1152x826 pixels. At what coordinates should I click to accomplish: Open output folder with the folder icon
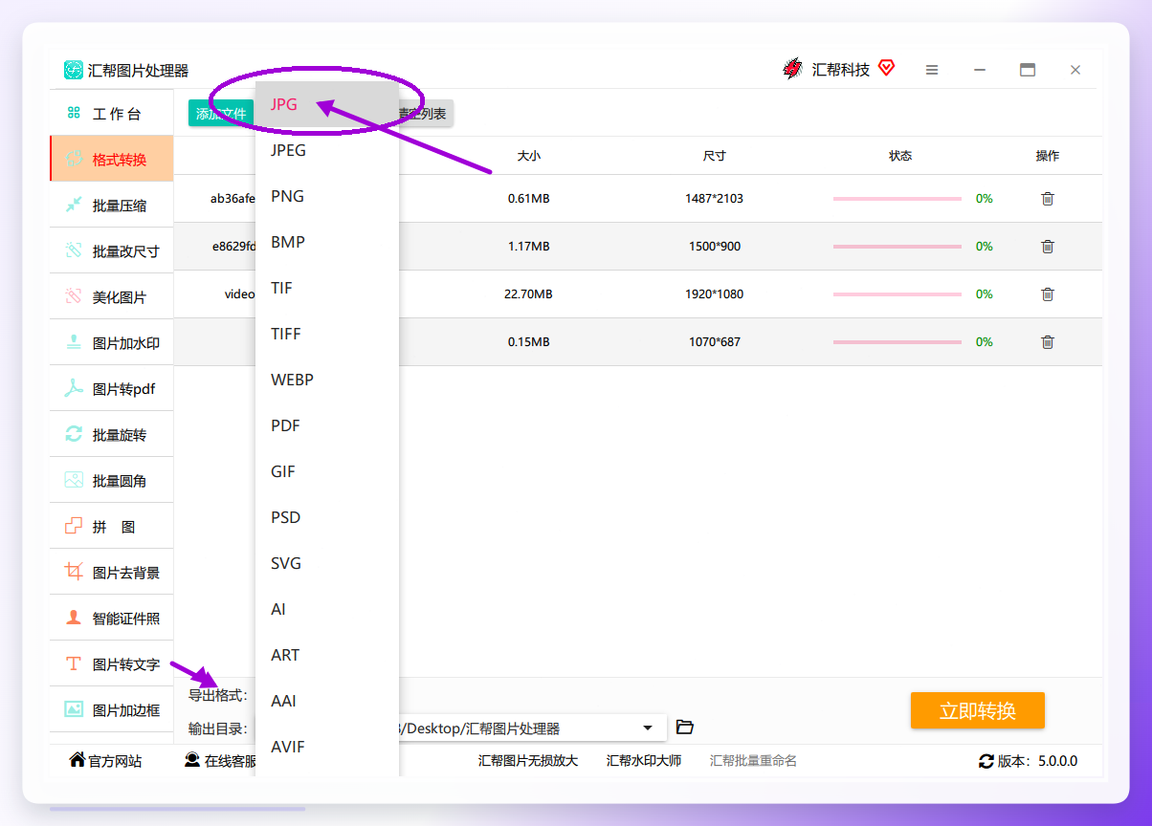[x=684, y=728]
